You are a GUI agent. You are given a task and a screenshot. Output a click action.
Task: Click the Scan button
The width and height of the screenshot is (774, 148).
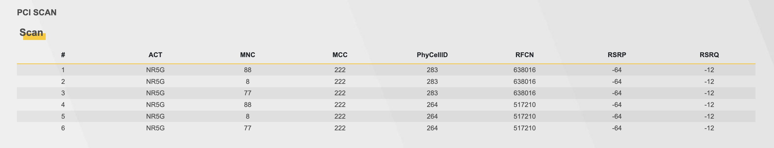pos(31,32)
